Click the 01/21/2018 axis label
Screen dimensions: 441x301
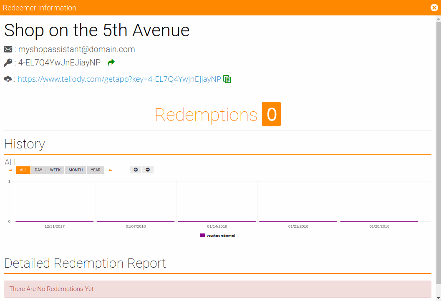[298, 226]
